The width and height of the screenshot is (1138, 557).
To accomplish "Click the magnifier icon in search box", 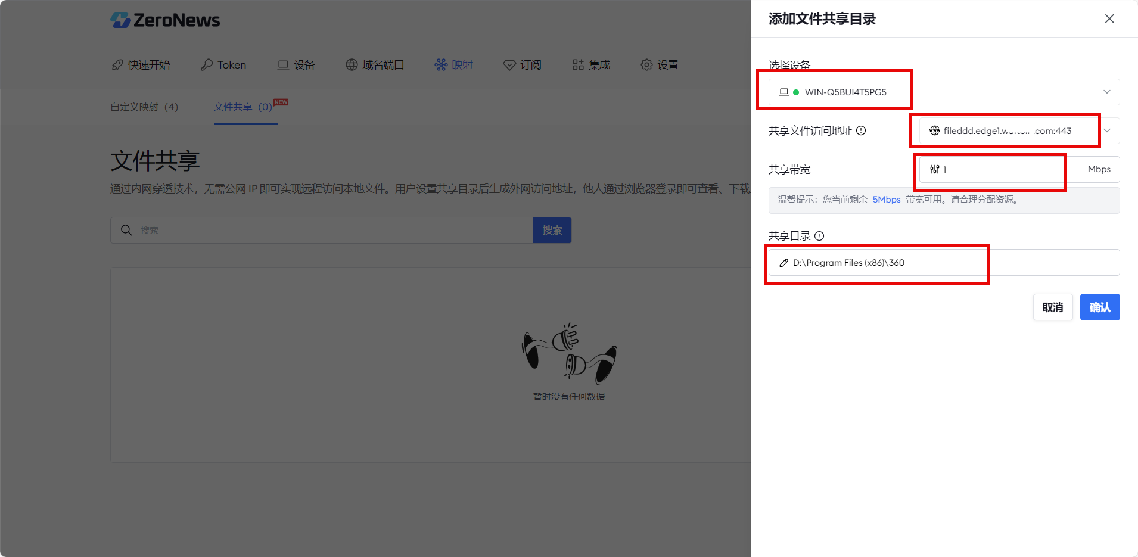I will coord(126,230).
